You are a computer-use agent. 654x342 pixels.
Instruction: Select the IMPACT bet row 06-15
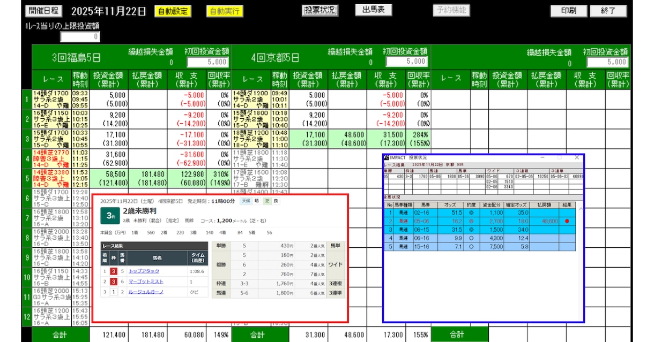click(481, 229)
